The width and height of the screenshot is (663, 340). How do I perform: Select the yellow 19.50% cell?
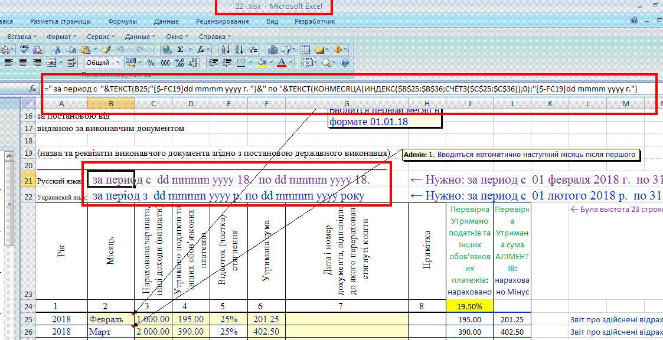(469, 306)
